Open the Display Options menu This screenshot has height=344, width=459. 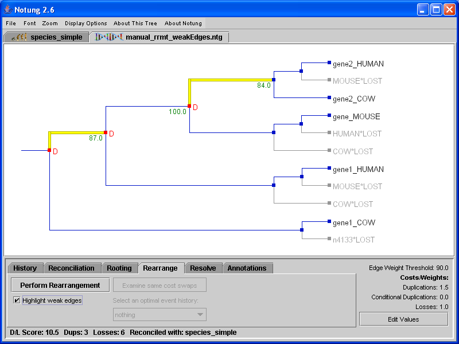click(x=86, y=24)
